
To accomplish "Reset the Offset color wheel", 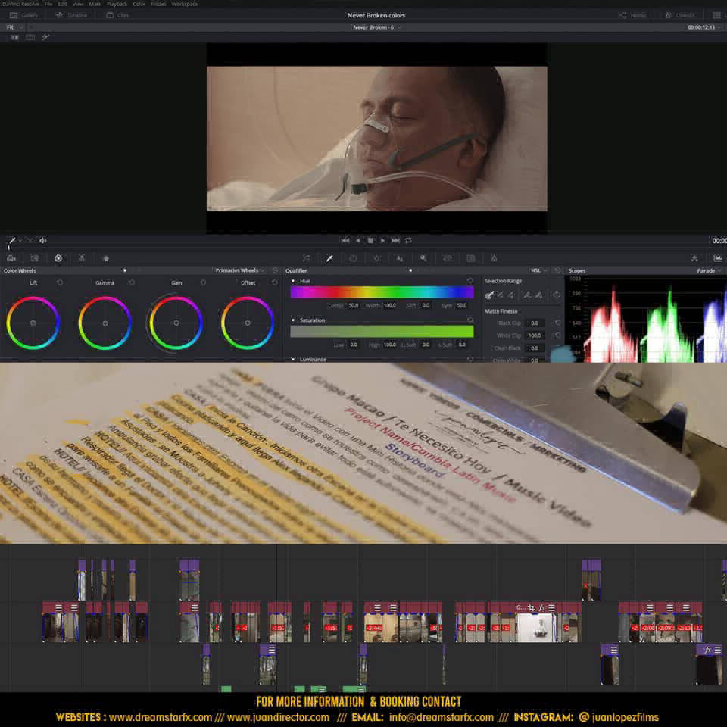I will [x=274, y=282].
